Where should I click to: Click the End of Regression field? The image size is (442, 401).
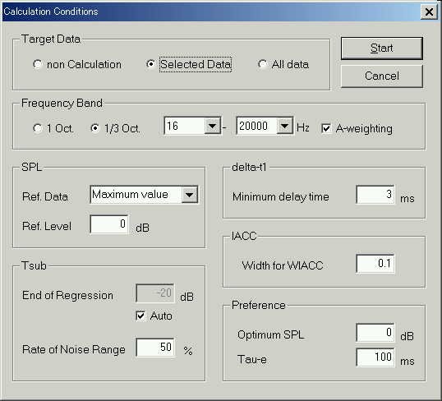tap(155, 293)
